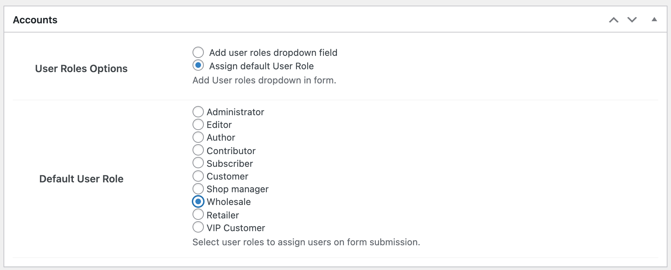The height and width of the screenshot is (270, 671).
Task: Choose Subscriber as default role
Action: (x=198, y=163)
